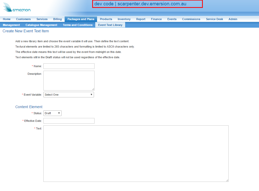This screenshot has height=191, width=259.
Task: Open the Products menu
Action: pos(106,19)
